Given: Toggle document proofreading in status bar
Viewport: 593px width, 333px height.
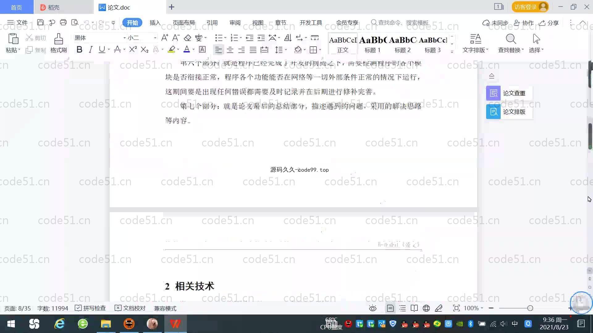Looking at the screenshot, I should pos(130,308).
